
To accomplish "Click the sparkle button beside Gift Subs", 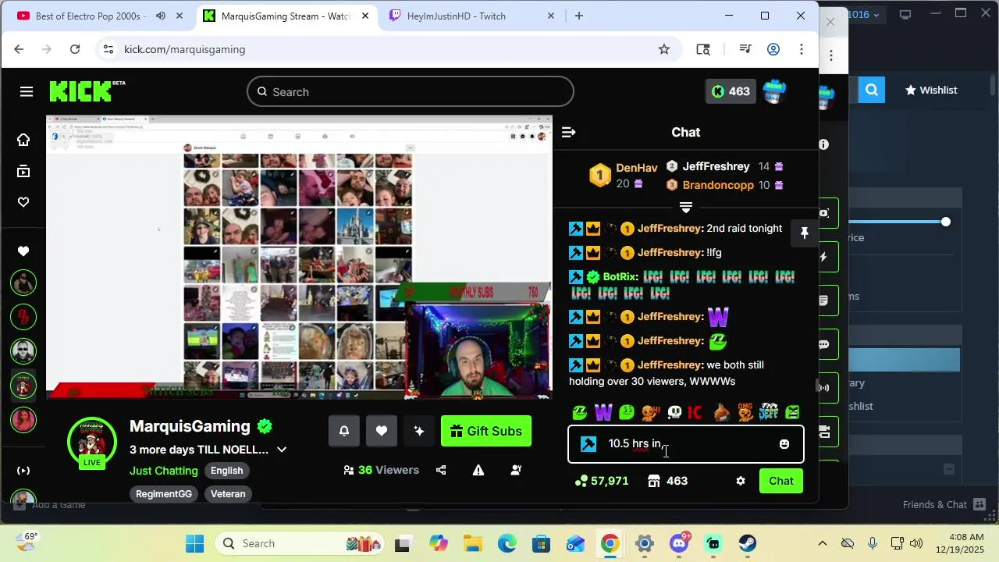I will pyautogui.click(x=419, y=431).
